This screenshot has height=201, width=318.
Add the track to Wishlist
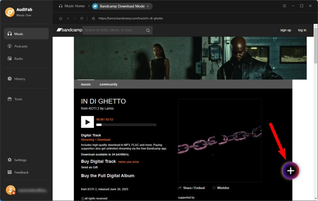point(221,188)
